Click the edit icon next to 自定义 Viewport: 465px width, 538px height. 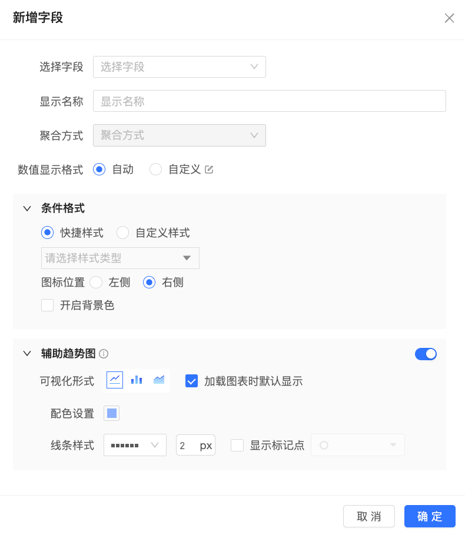pos(209,170)
